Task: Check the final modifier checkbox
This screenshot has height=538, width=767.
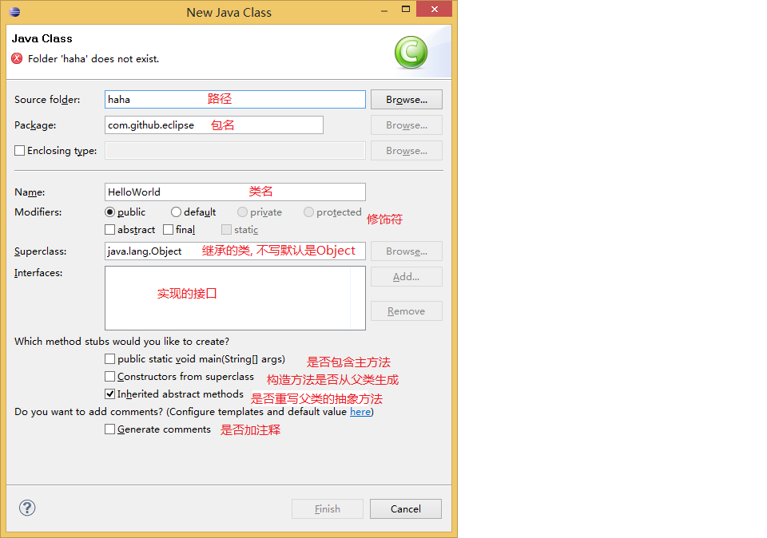Action: point(169,230)
